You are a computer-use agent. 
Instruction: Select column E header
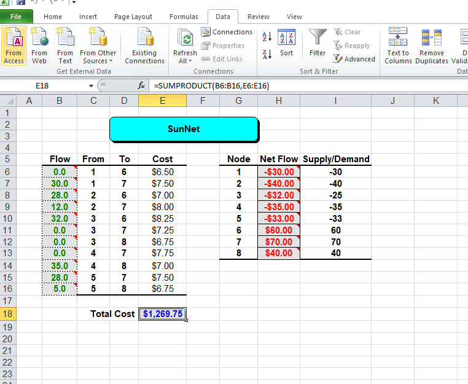162,101
